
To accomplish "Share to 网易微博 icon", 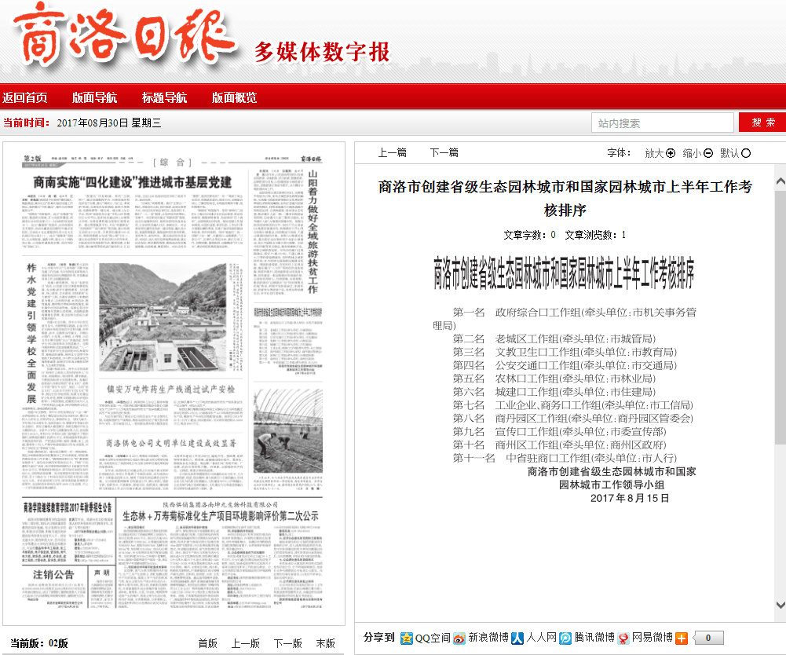I will point(623,638).
